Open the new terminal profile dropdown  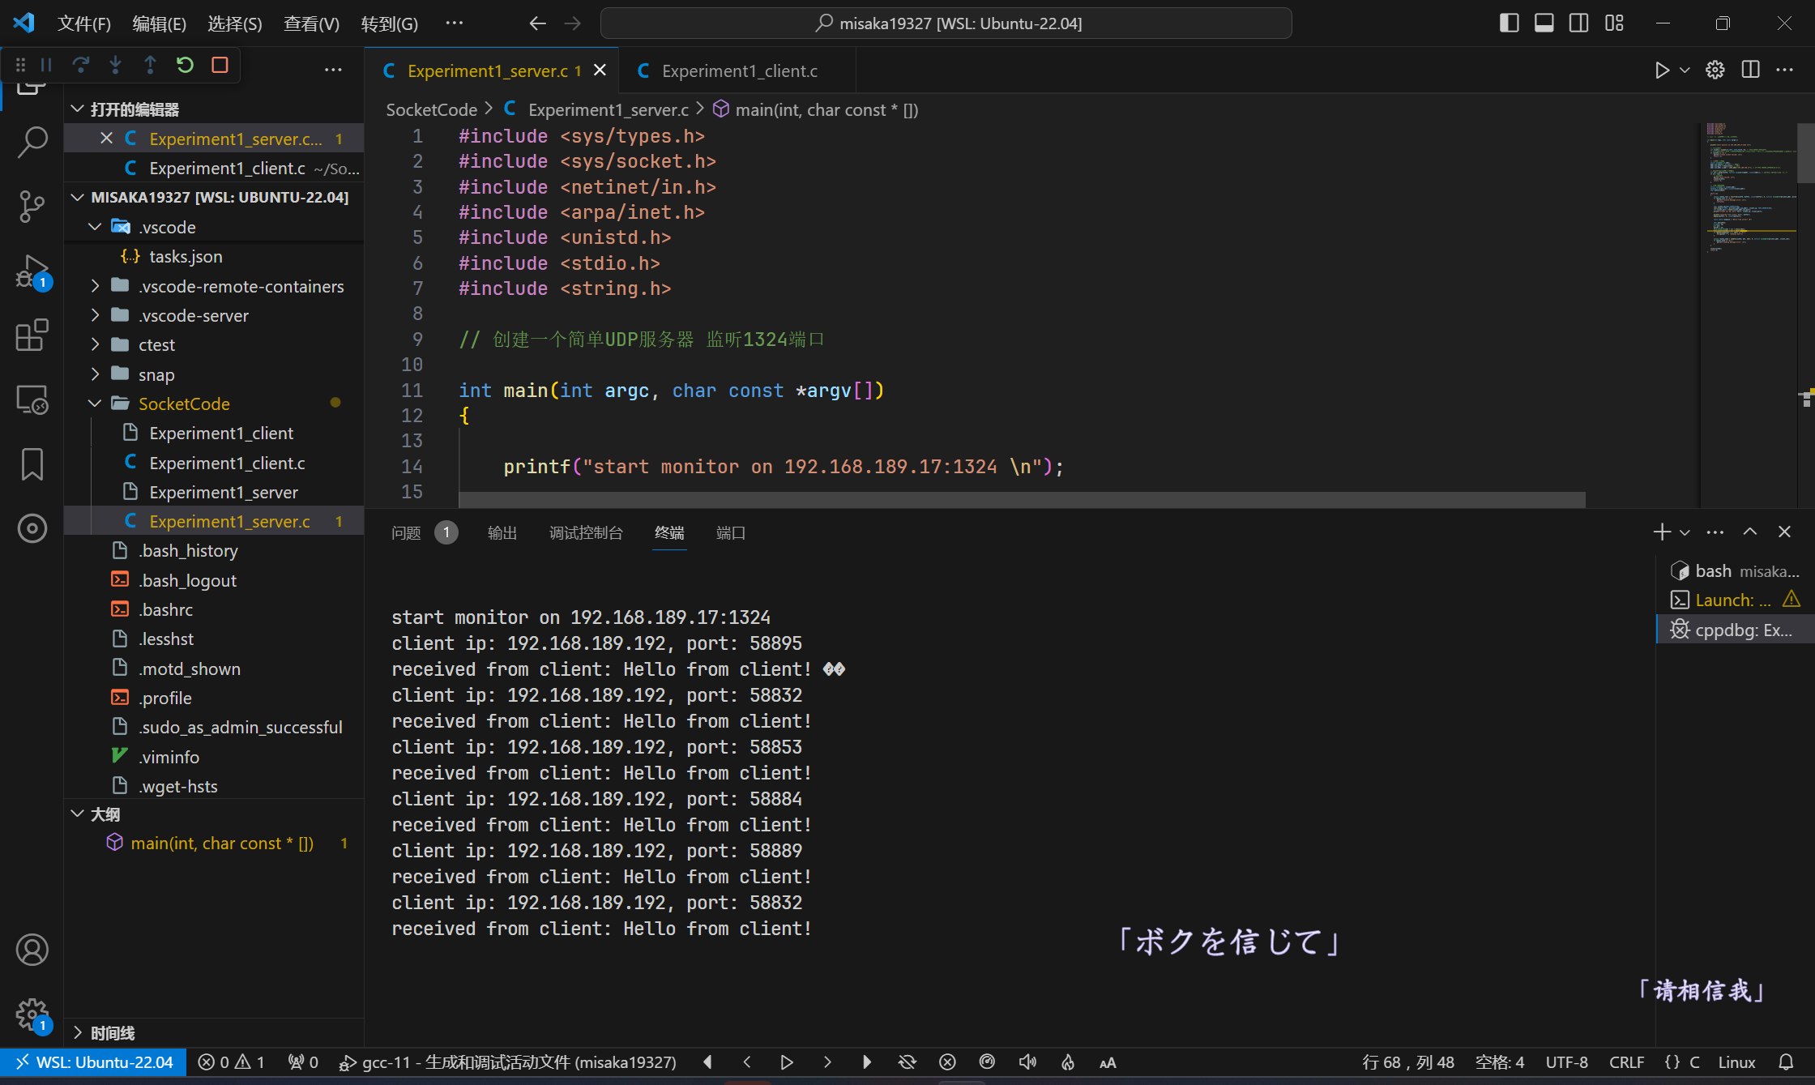(x=1685, y=532)
